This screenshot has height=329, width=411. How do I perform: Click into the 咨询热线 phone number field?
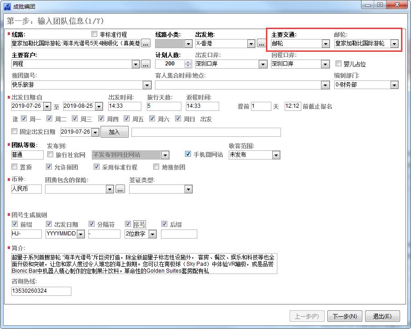coord(41,291)
